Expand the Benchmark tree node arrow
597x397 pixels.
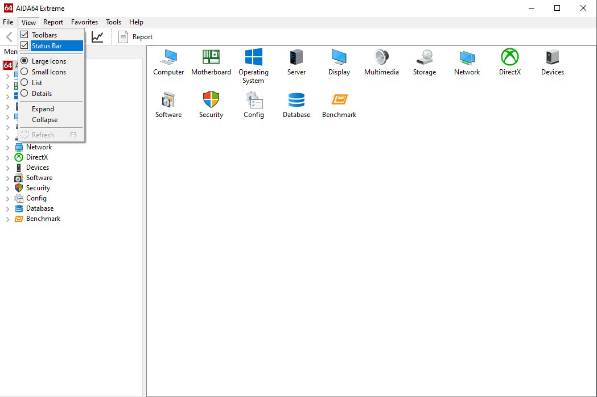(x=7, y=219)
